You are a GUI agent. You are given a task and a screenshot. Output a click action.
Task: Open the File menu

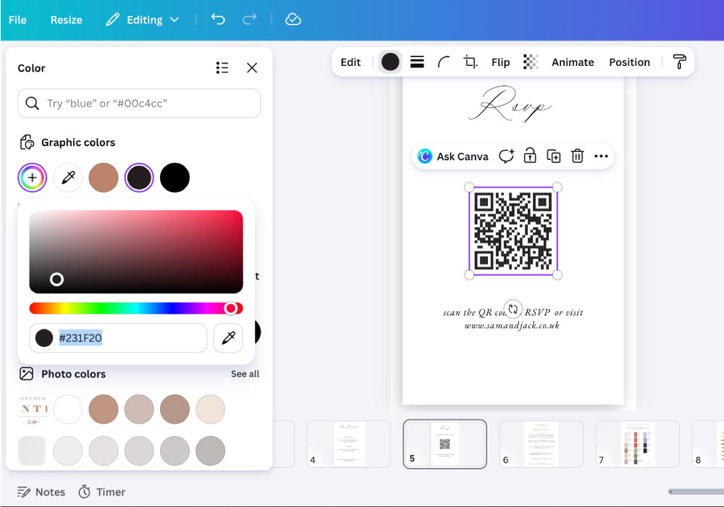(17, 20)
